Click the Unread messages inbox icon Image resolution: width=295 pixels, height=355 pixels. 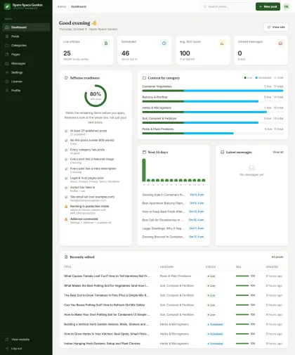[280, 44]
